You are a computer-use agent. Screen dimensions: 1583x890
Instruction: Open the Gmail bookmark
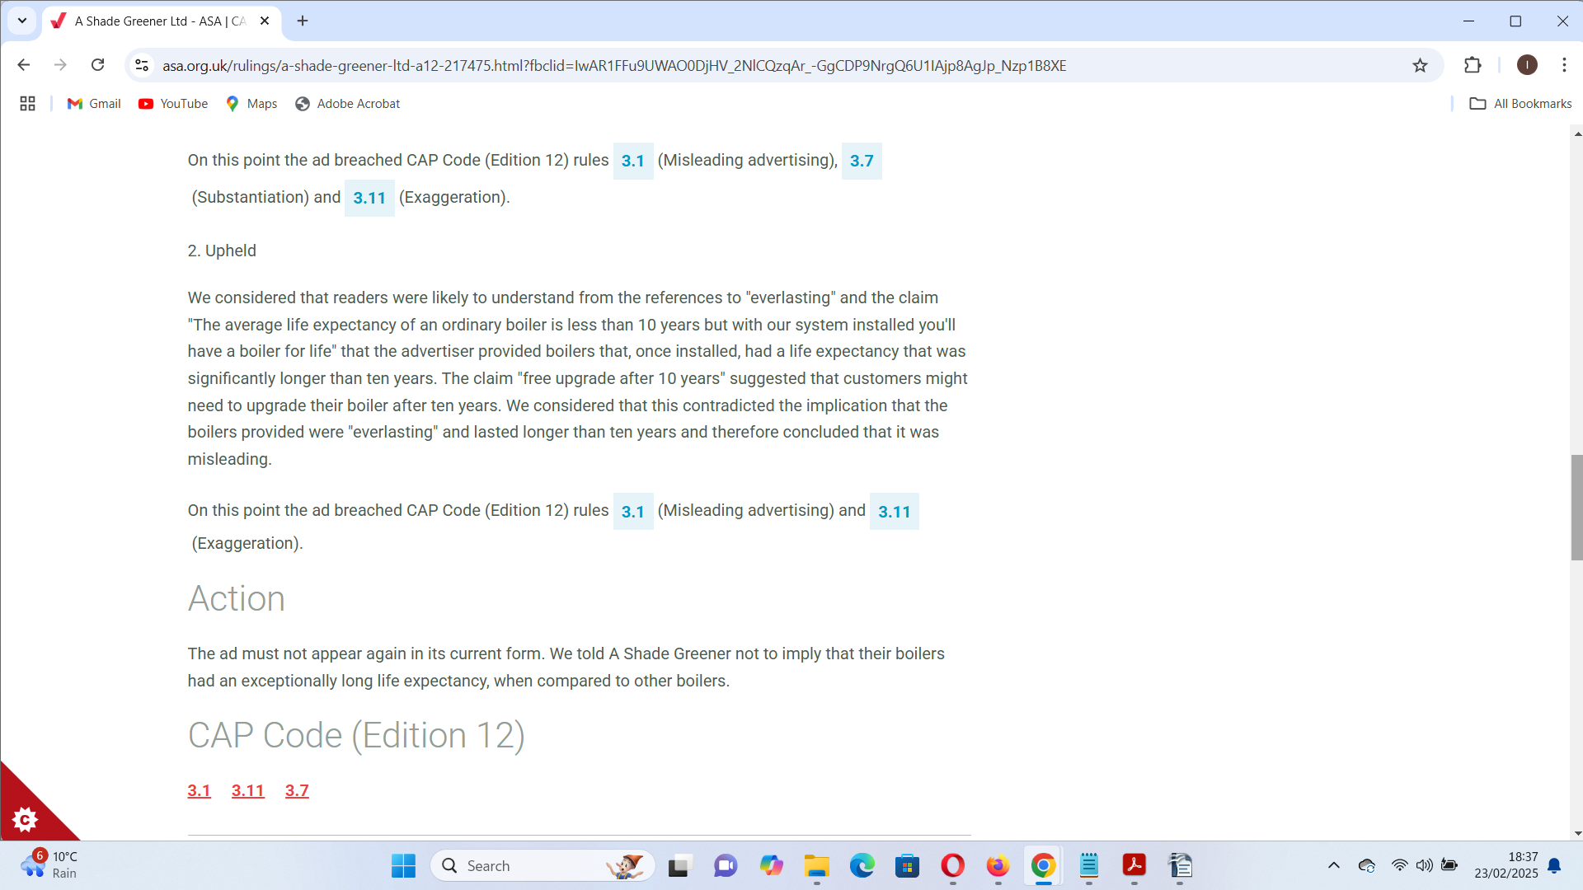(x=94, y=103)
